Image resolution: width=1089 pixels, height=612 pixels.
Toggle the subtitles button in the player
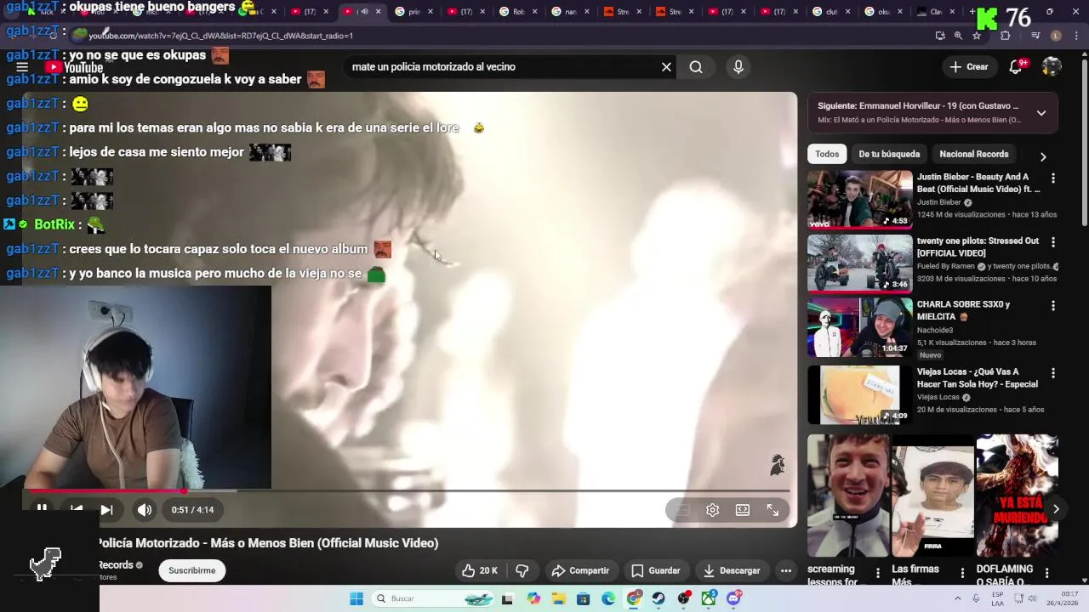[x=682, y=510]
